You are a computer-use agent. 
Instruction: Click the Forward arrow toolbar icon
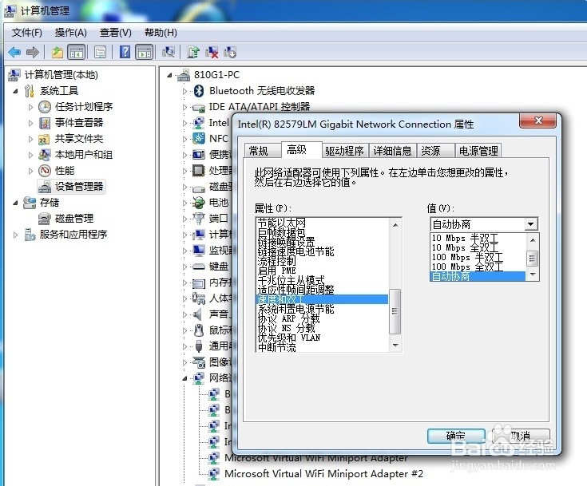[x=33, y=52]
